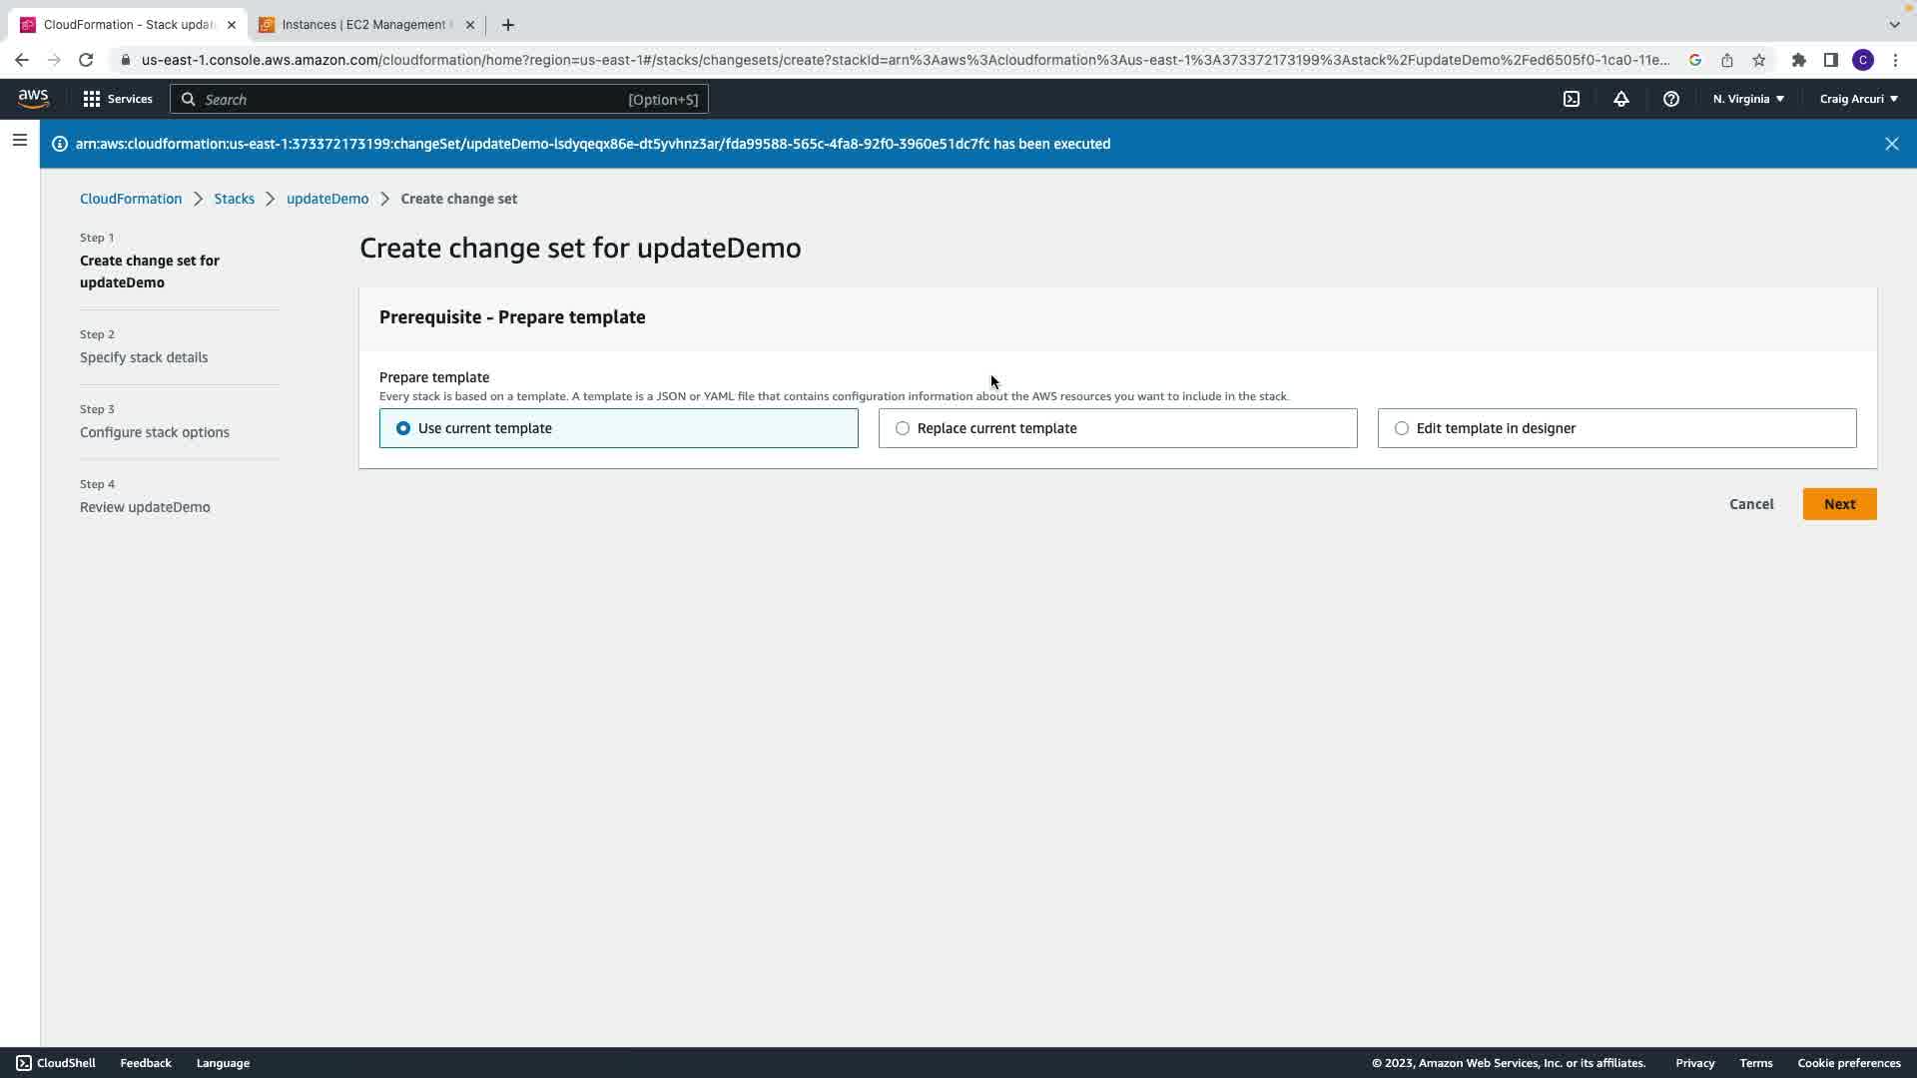Open the Services grid menu
The height and width of the screenshot is (1078, 1917).
(x=117, y=99)
